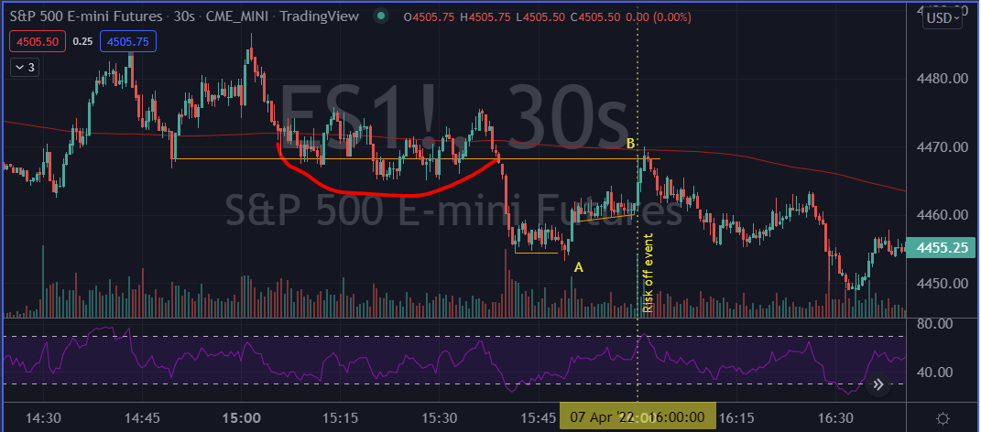Open the USD currency dropdown
The image size is (981, 432).
coord(943,18)
